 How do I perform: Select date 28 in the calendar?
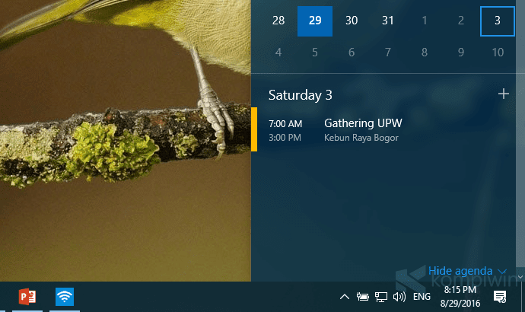click(278, 21)
